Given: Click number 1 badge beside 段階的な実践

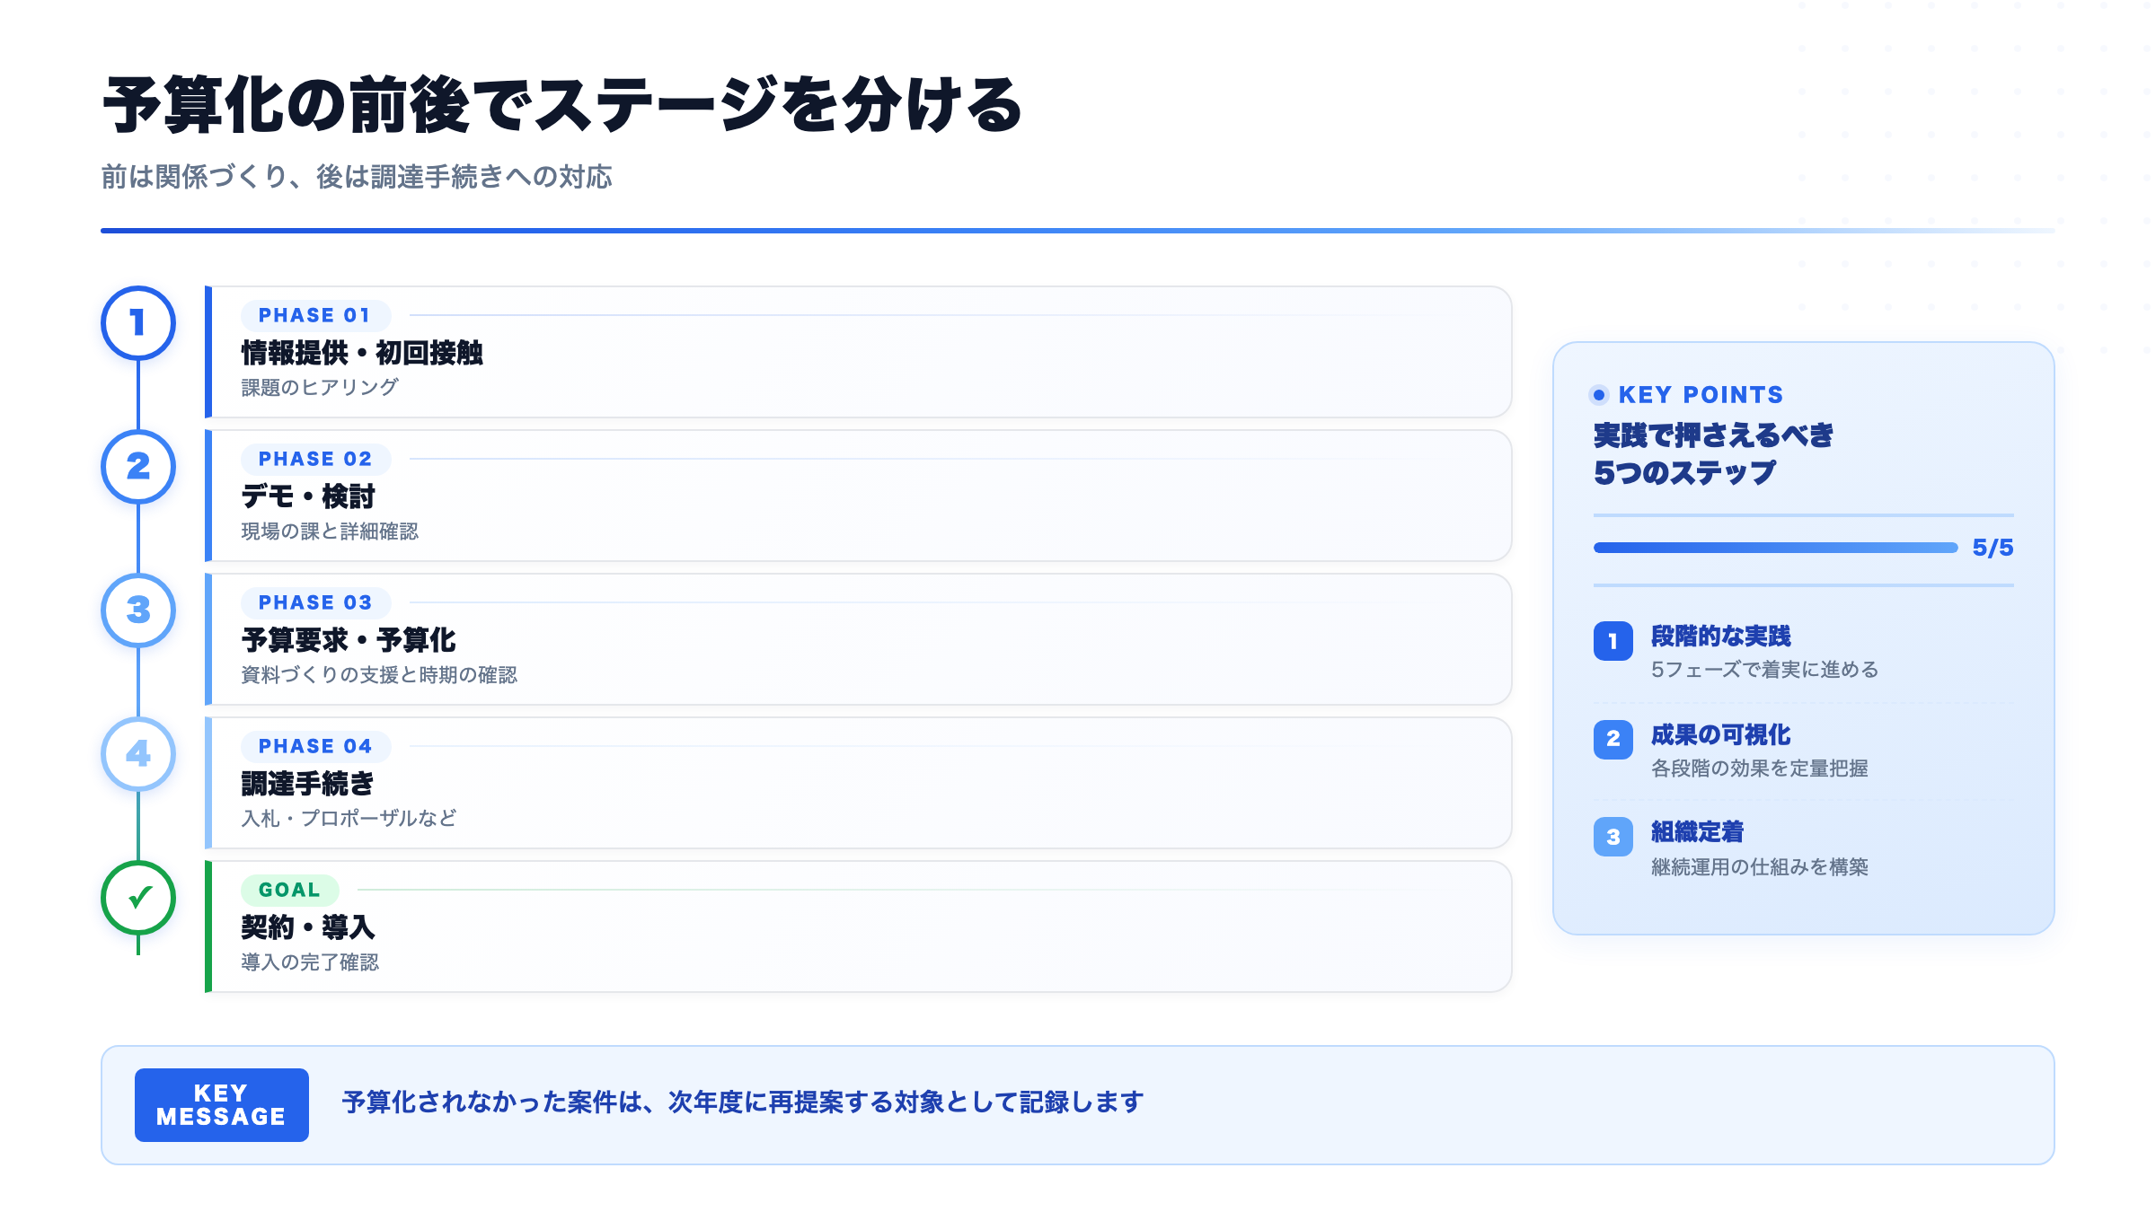Looking at the screenshot, I should pyautogui.click(x=1613, y=641).
